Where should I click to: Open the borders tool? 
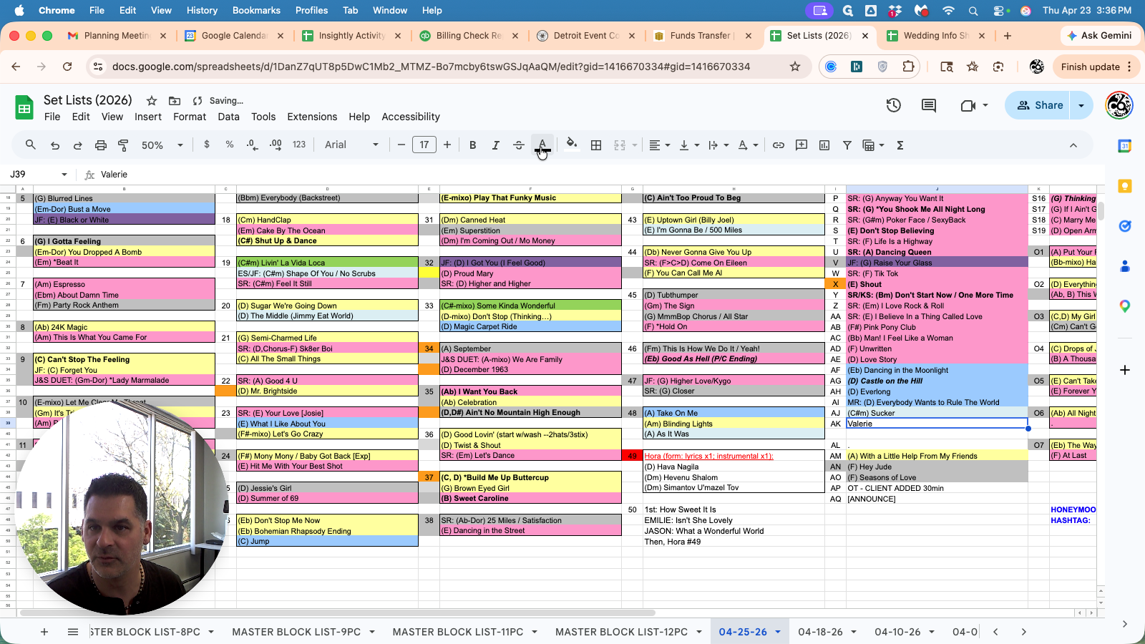pyautogui.click(x=595, y=145)
